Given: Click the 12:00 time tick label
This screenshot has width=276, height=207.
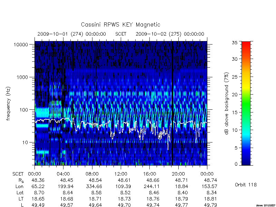Looking at the screenshot, I should [x=121, y=174].
